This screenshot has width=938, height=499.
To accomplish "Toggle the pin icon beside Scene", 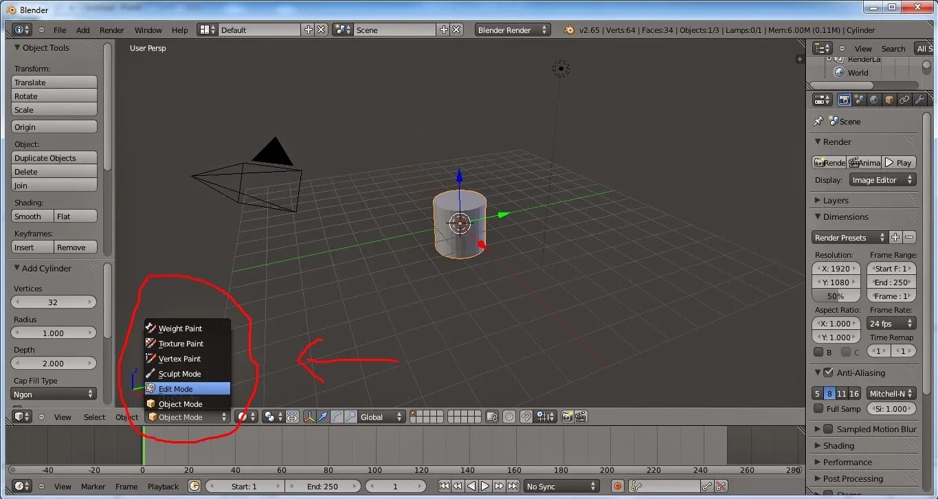I will [x=818, y=121].
